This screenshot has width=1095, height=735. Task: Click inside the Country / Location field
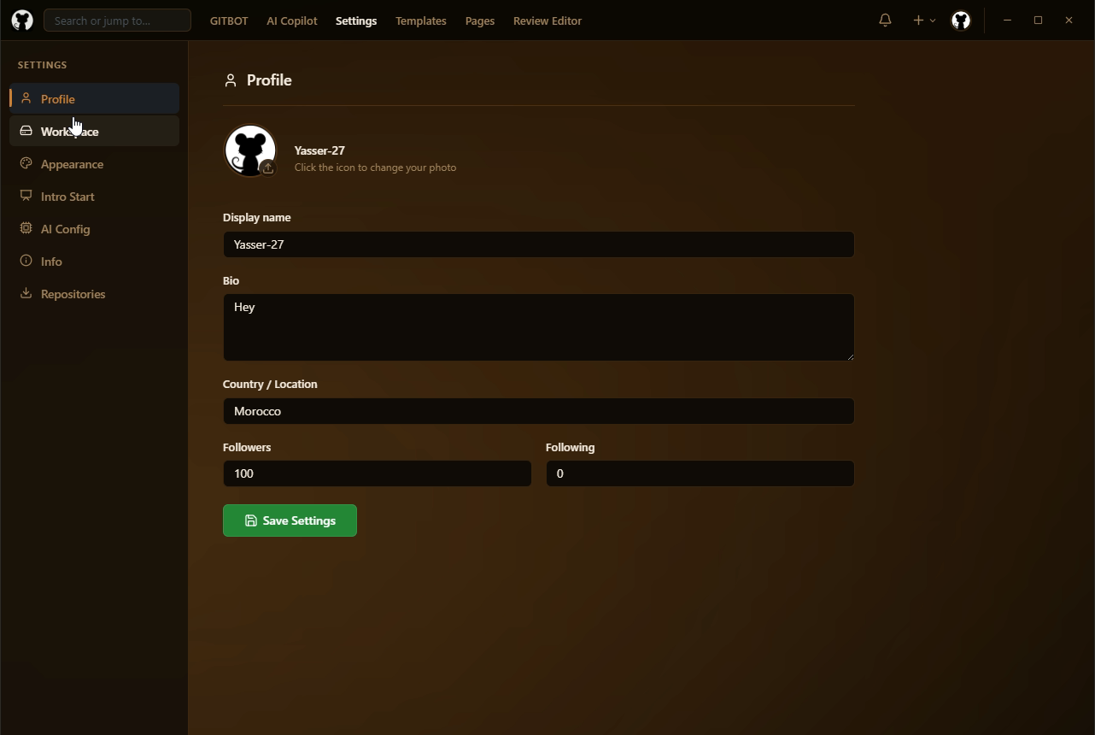coord(538,411)
